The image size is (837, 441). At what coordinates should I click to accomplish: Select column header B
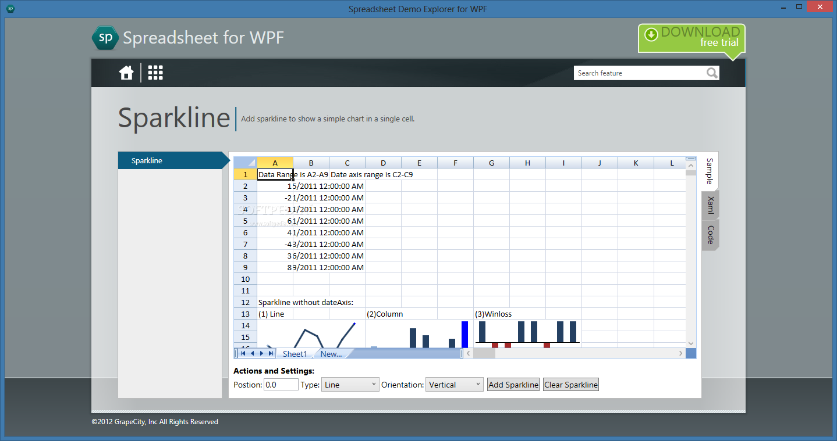coord(311,163)
